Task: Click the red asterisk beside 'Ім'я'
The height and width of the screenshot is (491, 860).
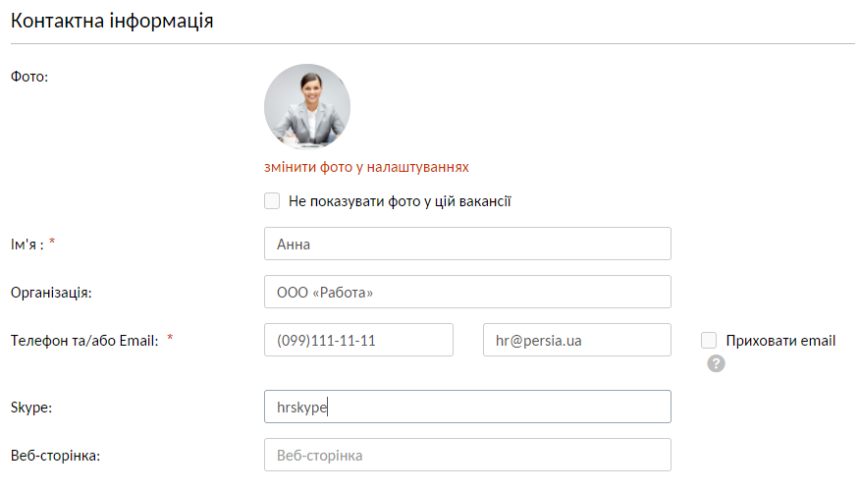Action: [x=52, y=244]
